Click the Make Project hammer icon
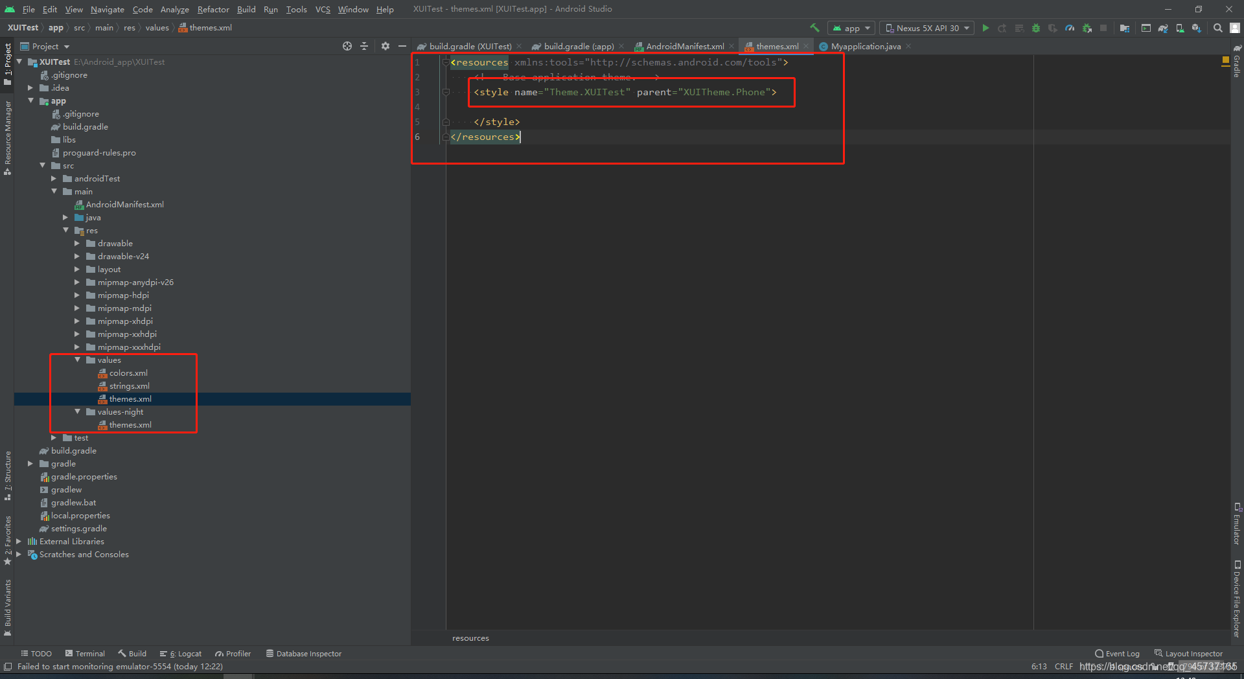 pos(814,28)
